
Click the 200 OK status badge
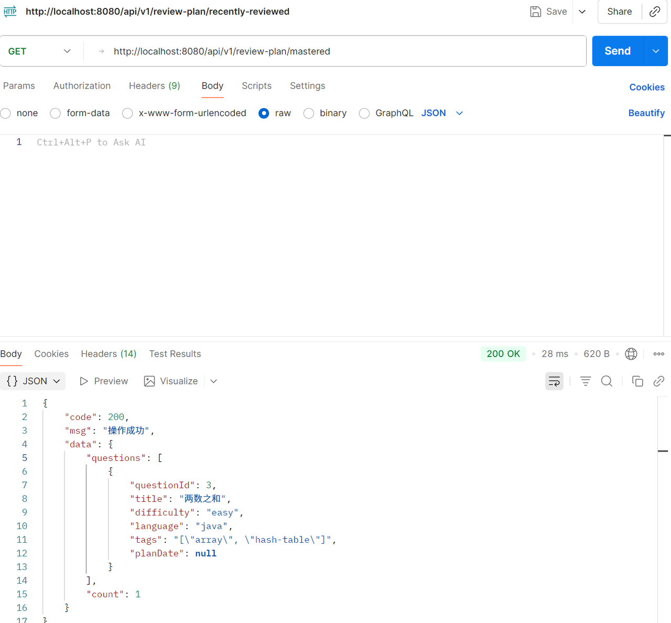(503, 354)
